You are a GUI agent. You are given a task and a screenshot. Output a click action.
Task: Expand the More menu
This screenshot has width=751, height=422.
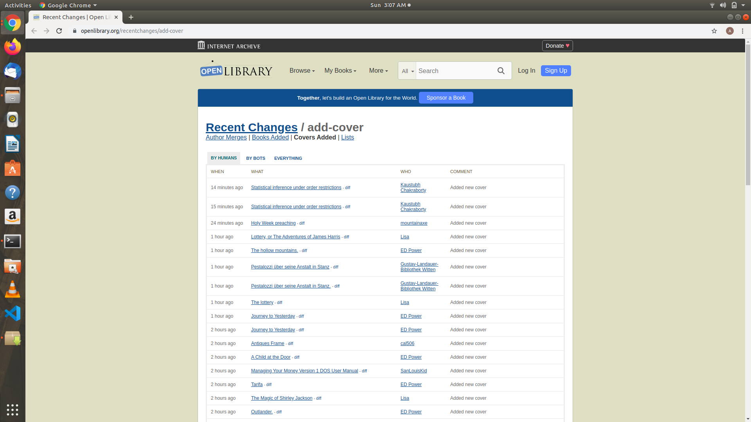pos(378,71)
